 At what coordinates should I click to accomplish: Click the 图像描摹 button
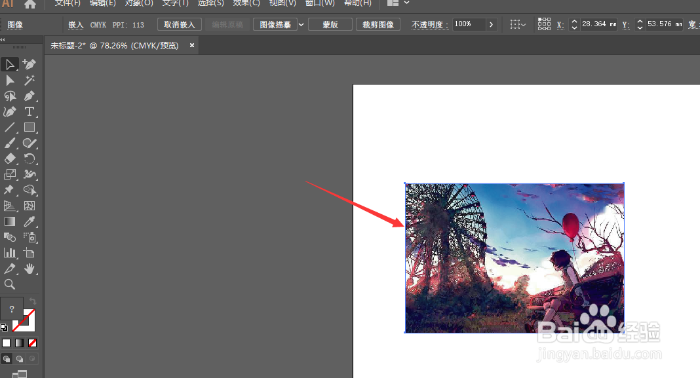click(x=275, y=24)
